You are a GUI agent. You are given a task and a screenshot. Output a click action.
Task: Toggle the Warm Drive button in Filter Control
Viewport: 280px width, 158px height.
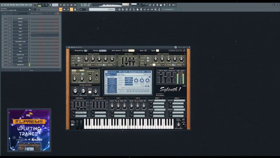click(90, 92)
